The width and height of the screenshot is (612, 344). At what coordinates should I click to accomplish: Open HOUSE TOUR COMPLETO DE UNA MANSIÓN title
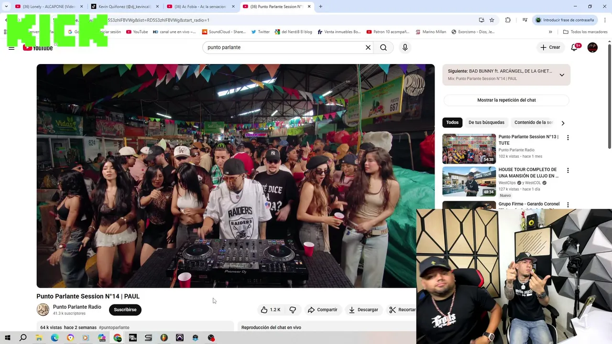528,172
